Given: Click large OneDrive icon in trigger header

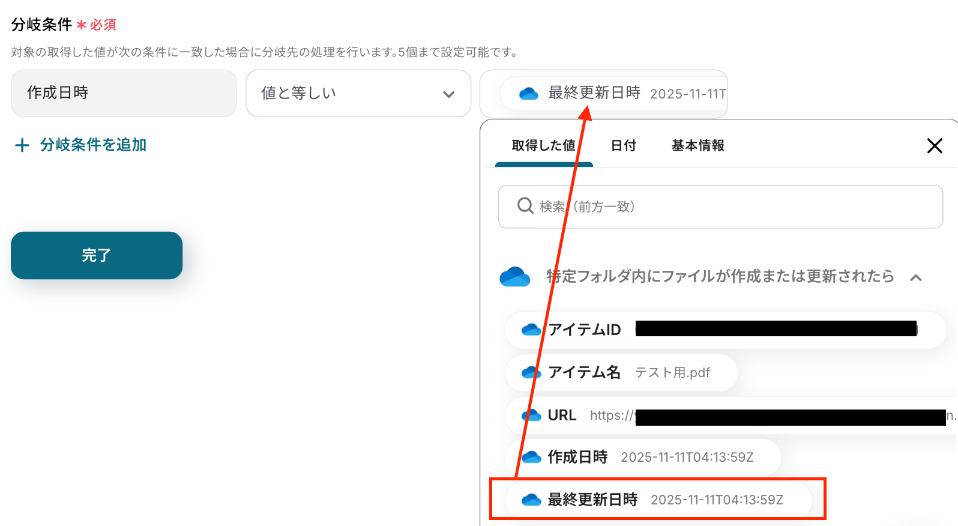Looking at the screenshot, I should click(514, 277).
